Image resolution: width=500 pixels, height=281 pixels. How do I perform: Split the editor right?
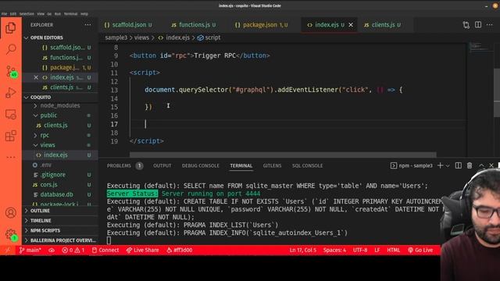click(478, 24)
